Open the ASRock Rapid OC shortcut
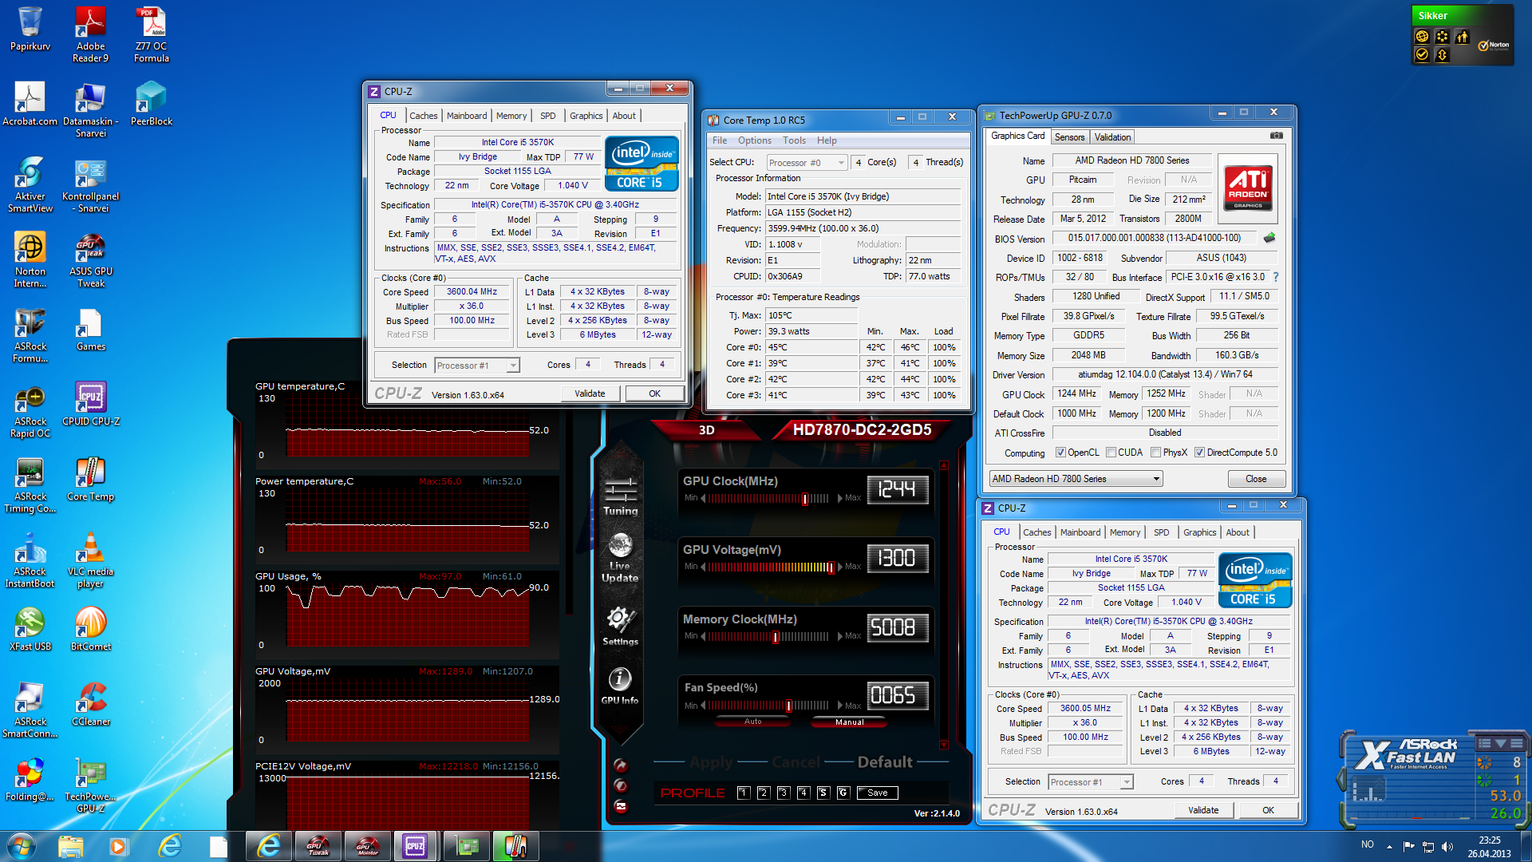Screen dimensions: 1532x862 click(x=30, y=412)
